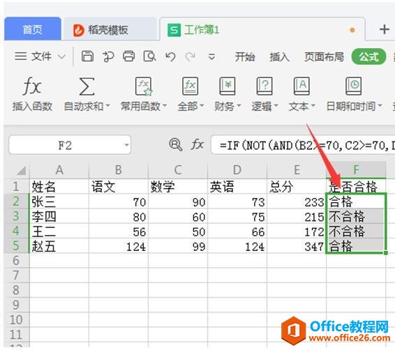395x350 pixels.
Task: Click total score cell 233
Action: tap(297, 201)
